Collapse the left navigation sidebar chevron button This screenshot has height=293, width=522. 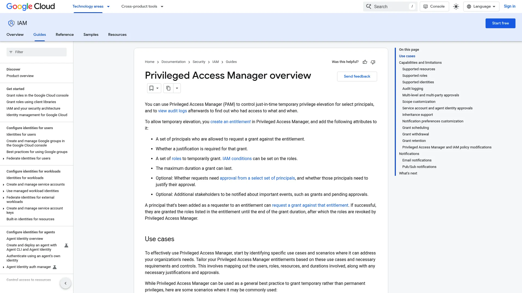tap(66, 283)
